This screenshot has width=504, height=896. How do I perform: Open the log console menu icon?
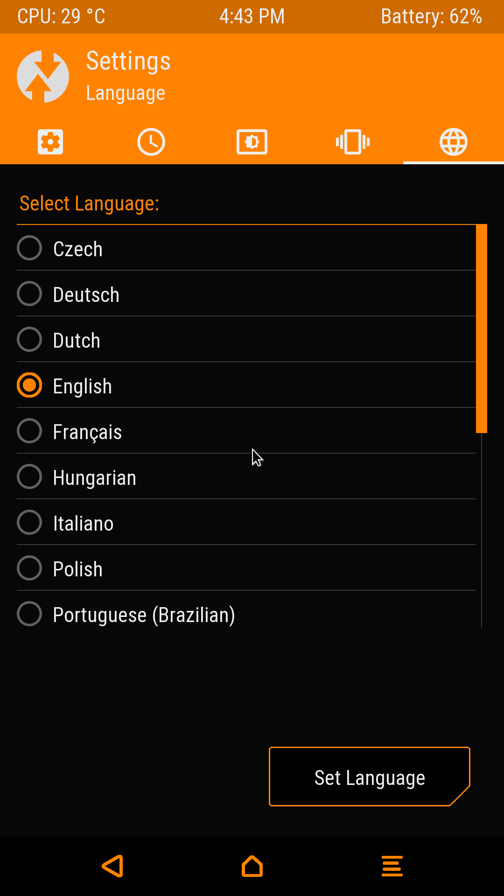(392, 866)
